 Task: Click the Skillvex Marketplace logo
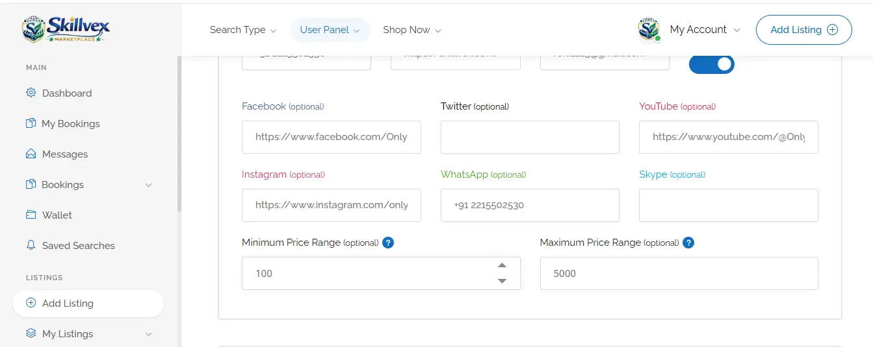tap(66, 29)
